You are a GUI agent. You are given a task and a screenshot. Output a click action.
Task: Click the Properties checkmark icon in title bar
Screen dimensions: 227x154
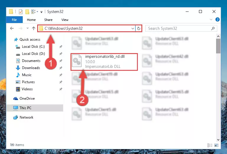pyautogui.click(x=21, y=12)
